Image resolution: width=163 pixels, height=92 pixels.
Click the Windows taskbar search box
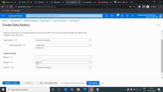pos(28,89)
